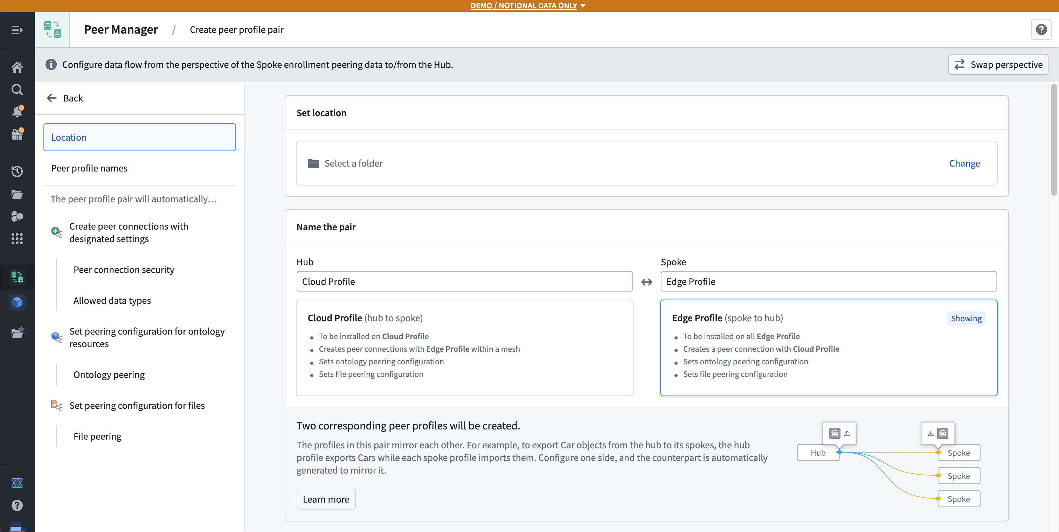This screenshot has width=1059, height=532.
Task: Go to Allowed data types step
Action: tap(112, 301)
